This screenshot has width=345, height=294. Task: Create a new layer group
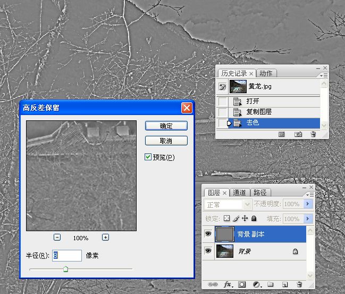click(x=271, y=284)
